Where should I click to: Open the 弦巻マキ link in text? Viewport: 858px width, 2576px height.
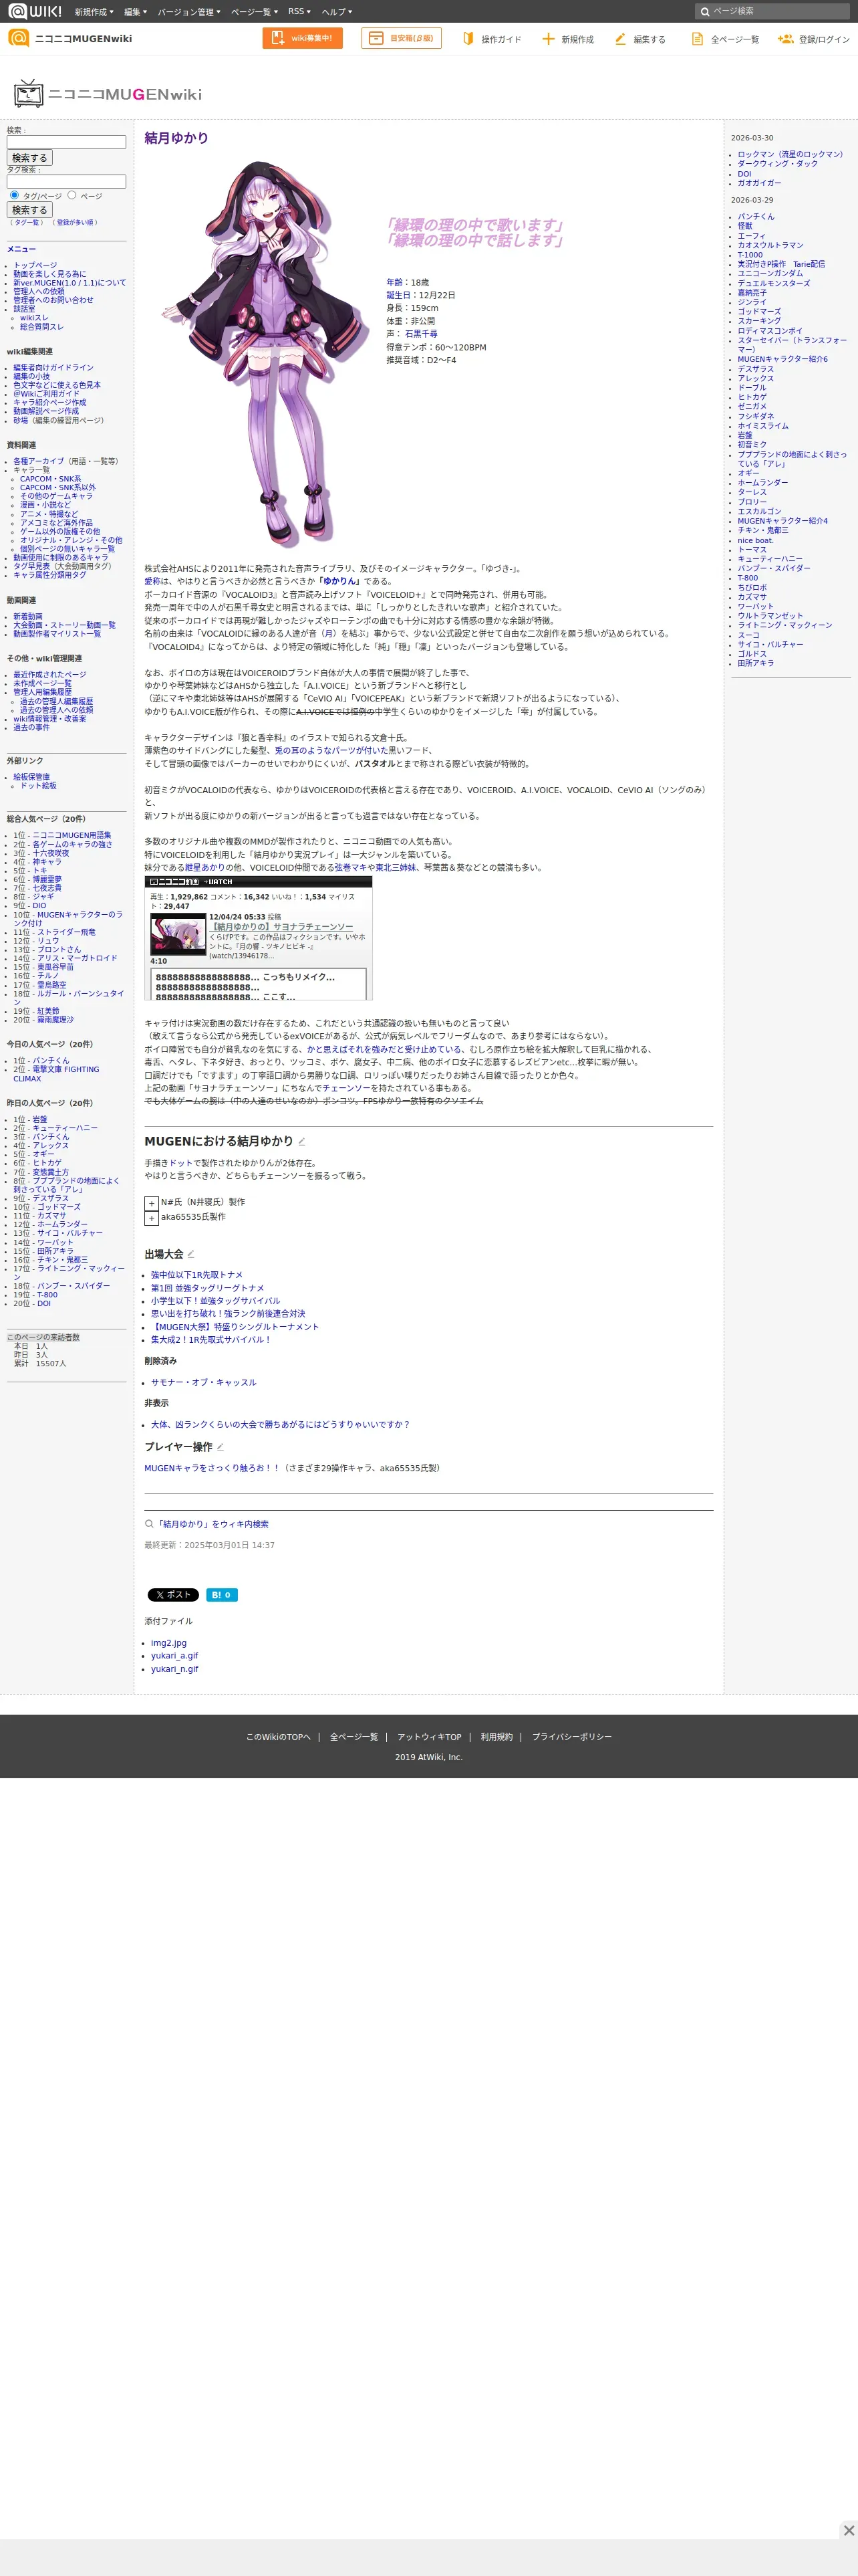pyautogui.click(x=351, y=868)
